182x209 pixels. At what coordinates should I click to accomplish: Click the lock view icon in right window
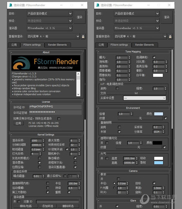coord(170,36)
